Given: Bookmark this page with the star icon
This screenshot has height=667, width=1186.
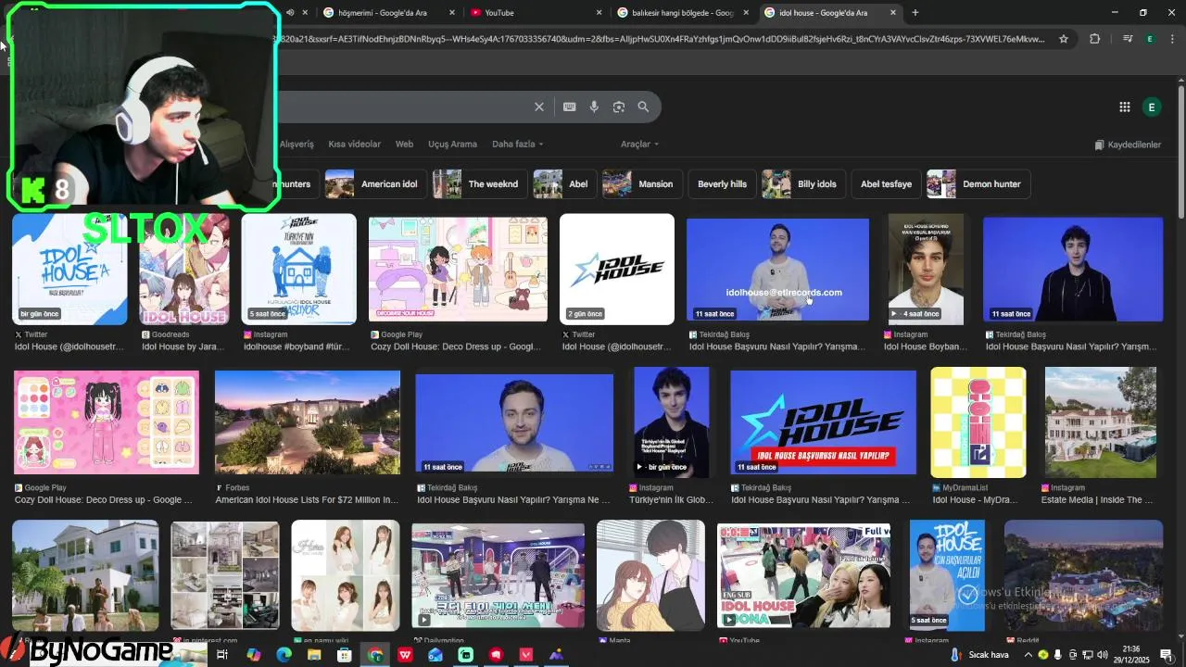Looking at the screenshot, I should pyautogui.click(x=1064, y=39).
